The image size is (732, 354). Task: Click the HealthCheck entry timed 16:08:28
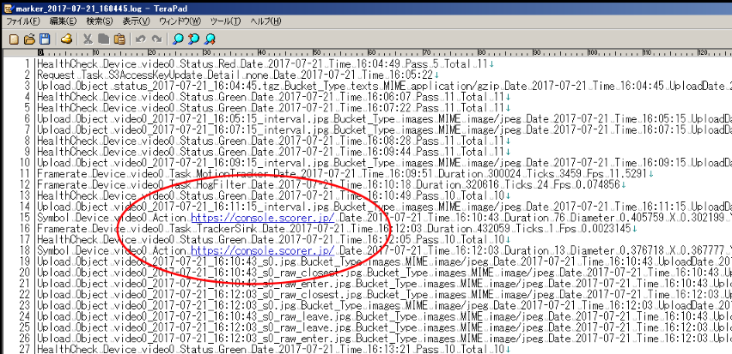tap(273, 141)
